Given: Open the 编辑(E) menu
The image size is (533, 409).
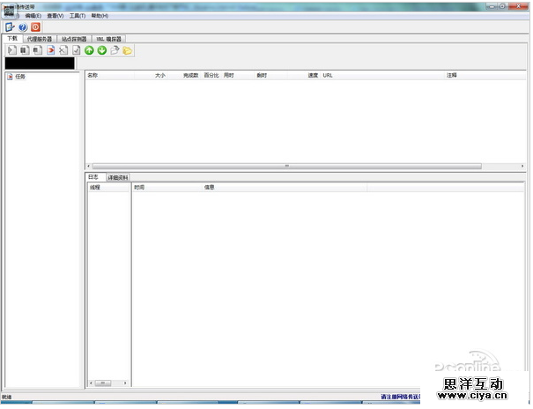Looking at the screenshot, I should (33, 16).
